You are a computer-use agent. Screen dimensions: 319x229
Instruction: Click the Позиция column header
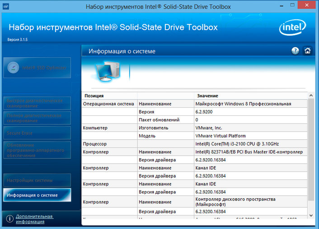[x=94, y=96]
